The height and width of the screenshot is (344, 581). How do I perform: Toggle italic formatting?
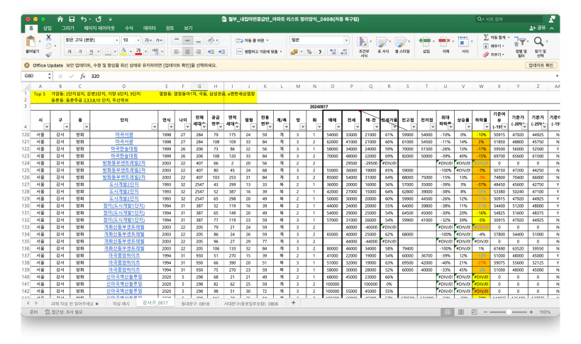(x=80, y=52)
